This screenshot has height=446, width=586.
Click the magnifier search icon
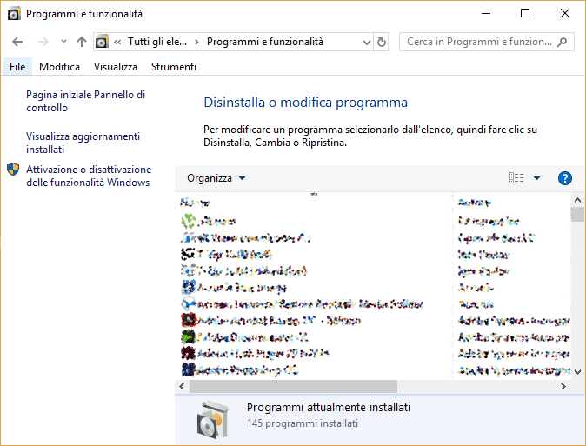pyautogui.click(x=562, y=42)
